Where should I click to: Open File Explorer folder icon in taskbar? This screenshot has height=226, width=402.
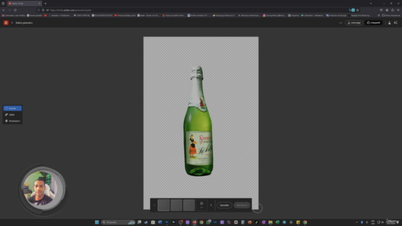pyautogui.click(x=271, y=222)
